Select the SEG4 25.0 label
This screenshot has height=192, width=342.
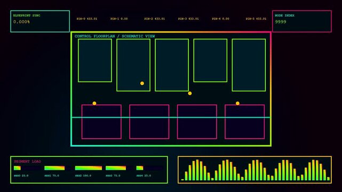(144, 175)
